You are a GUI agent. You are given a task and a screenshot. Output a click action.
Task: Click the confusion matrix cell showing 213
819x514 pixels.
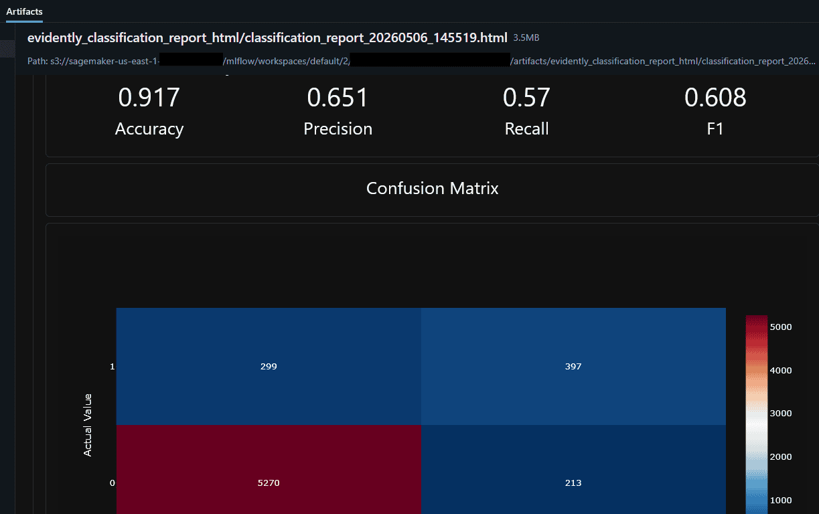[573, 469]
